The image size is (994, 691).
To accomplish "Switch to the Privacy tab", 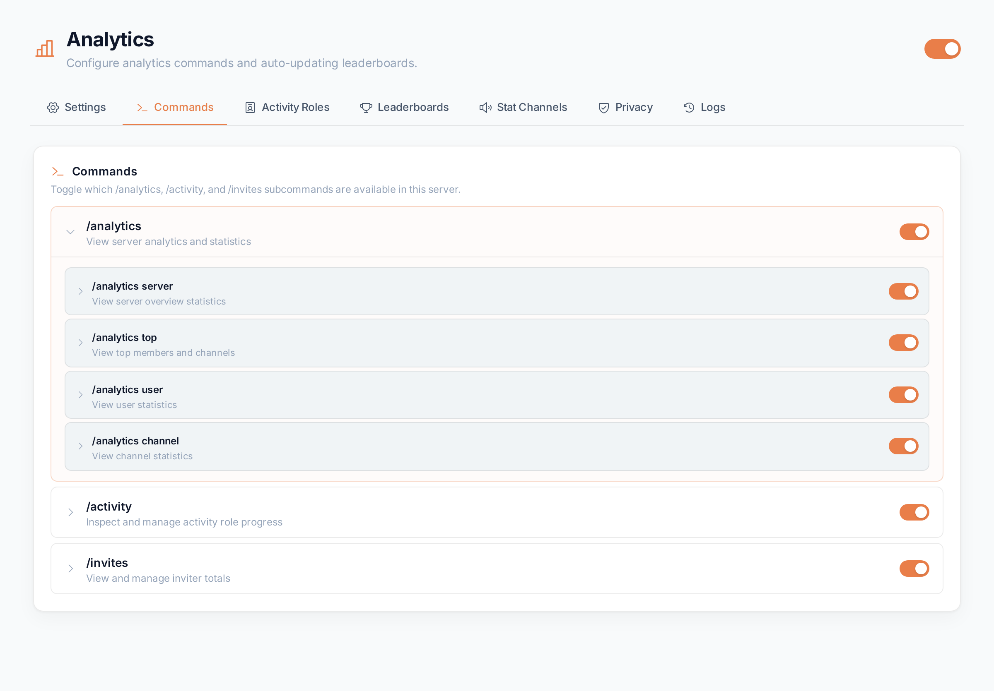I will pyautogui.click(x=625, y=108).
